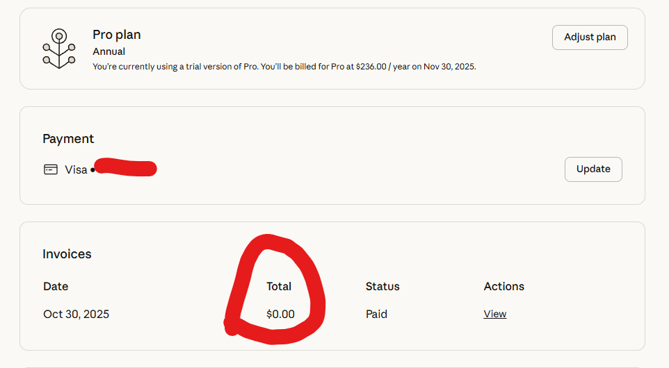Click the Total column header
669x368 pixels.
[x=279, y=286]
